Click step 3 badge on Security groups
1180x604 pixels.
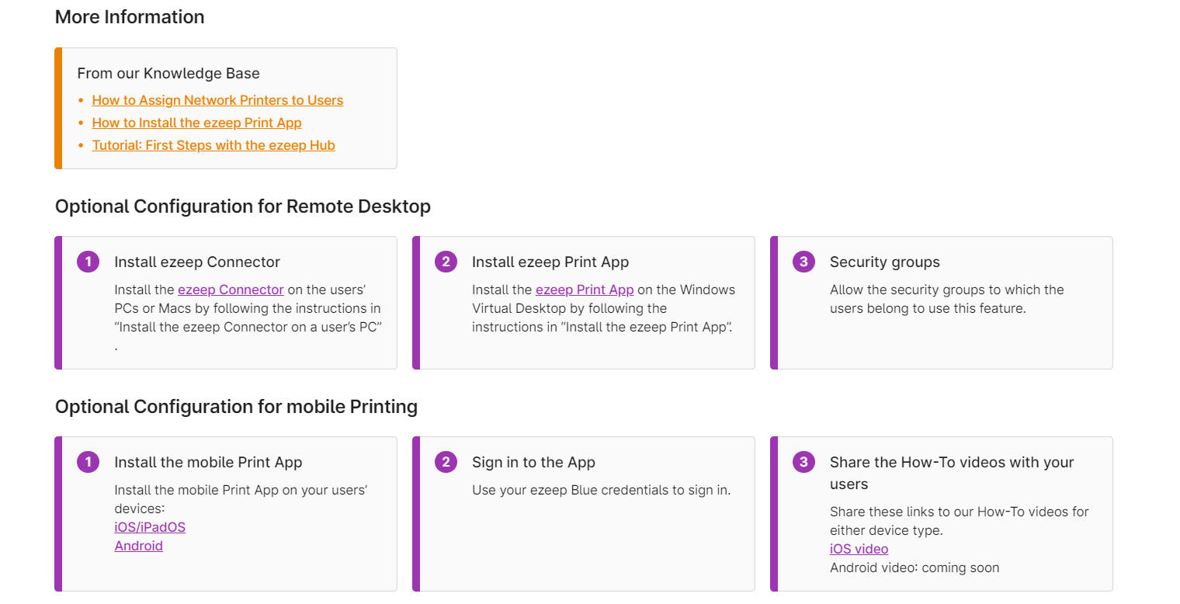[x=803, y=262]
